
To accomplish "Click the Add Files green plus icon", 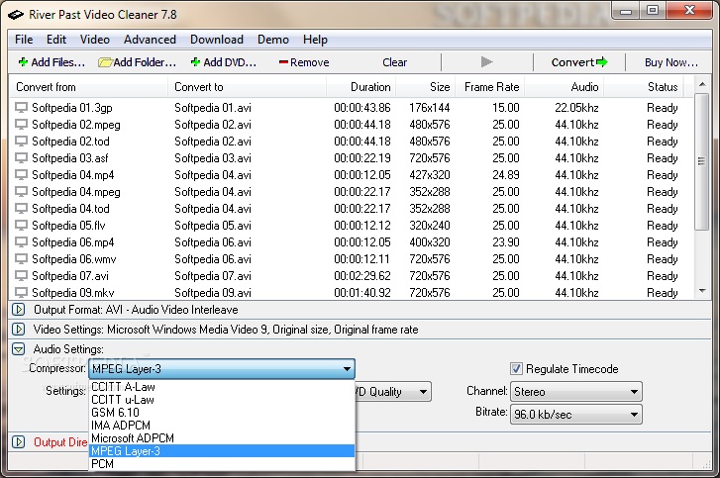I will point(23,62).
